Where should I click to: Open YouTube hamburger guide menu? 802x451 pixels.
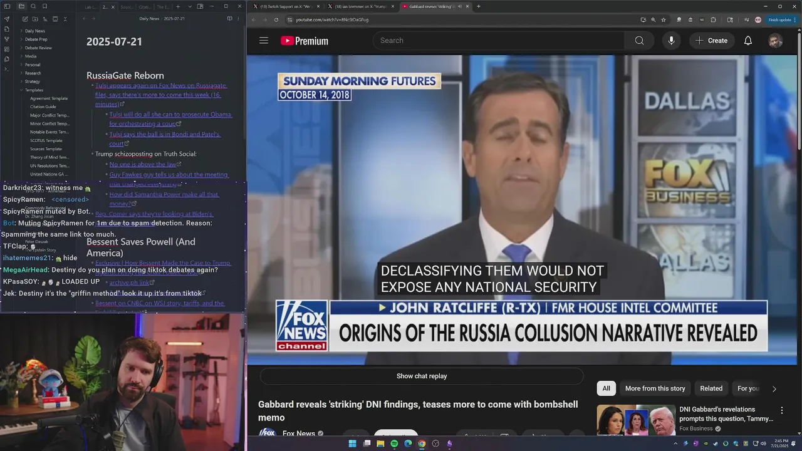[x=264, y=41]
